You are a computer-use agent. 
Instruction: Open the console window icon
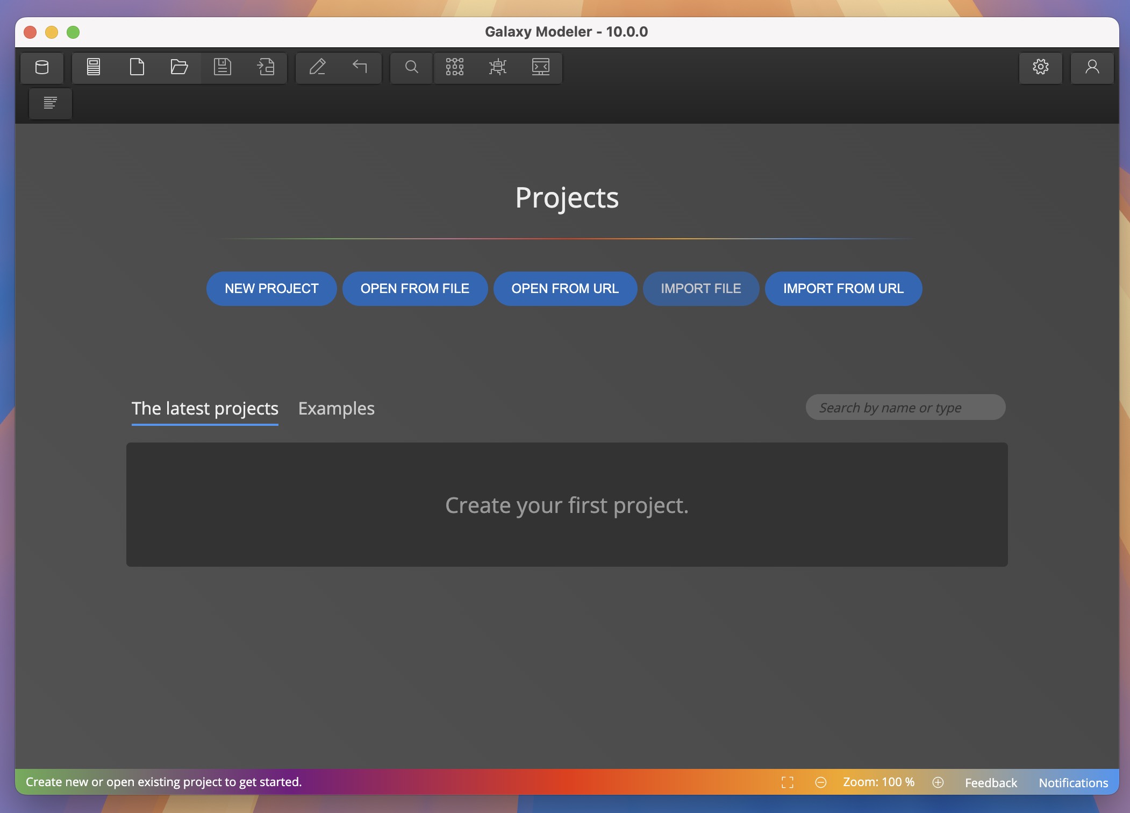pos(541,67)
